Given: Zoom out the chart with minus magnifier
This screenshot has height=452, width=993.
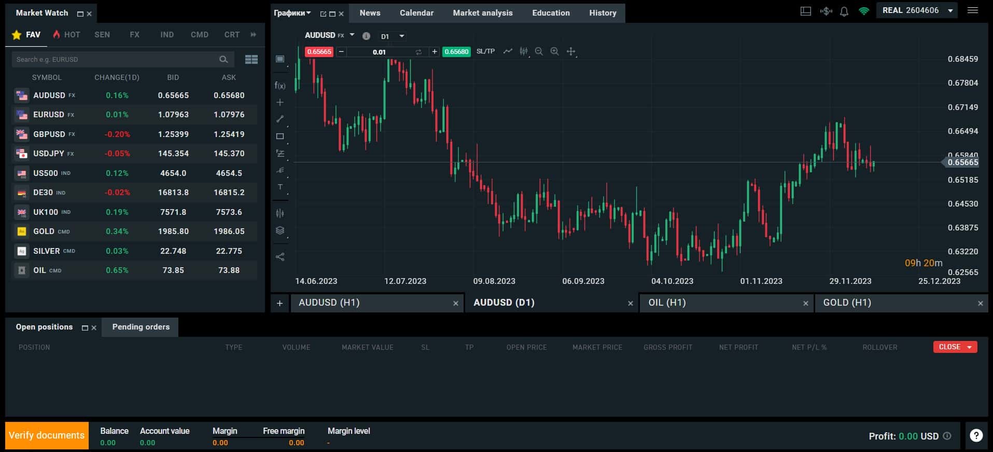Looking at the screenshot, I should tap(539, 51).
